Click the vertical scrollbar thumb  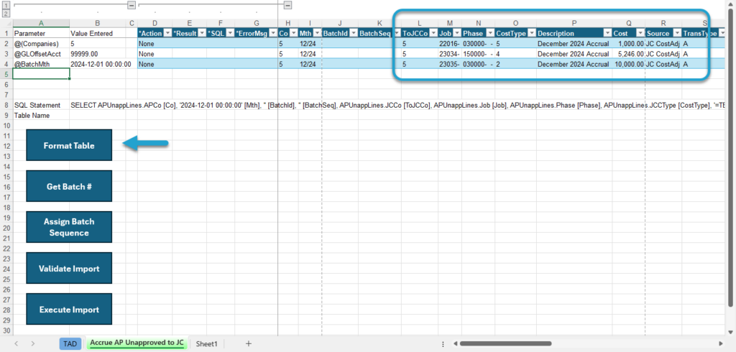coord(730,157)
